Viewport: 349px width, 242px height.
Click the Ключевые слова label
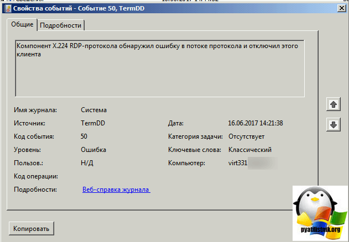(195, 150)
